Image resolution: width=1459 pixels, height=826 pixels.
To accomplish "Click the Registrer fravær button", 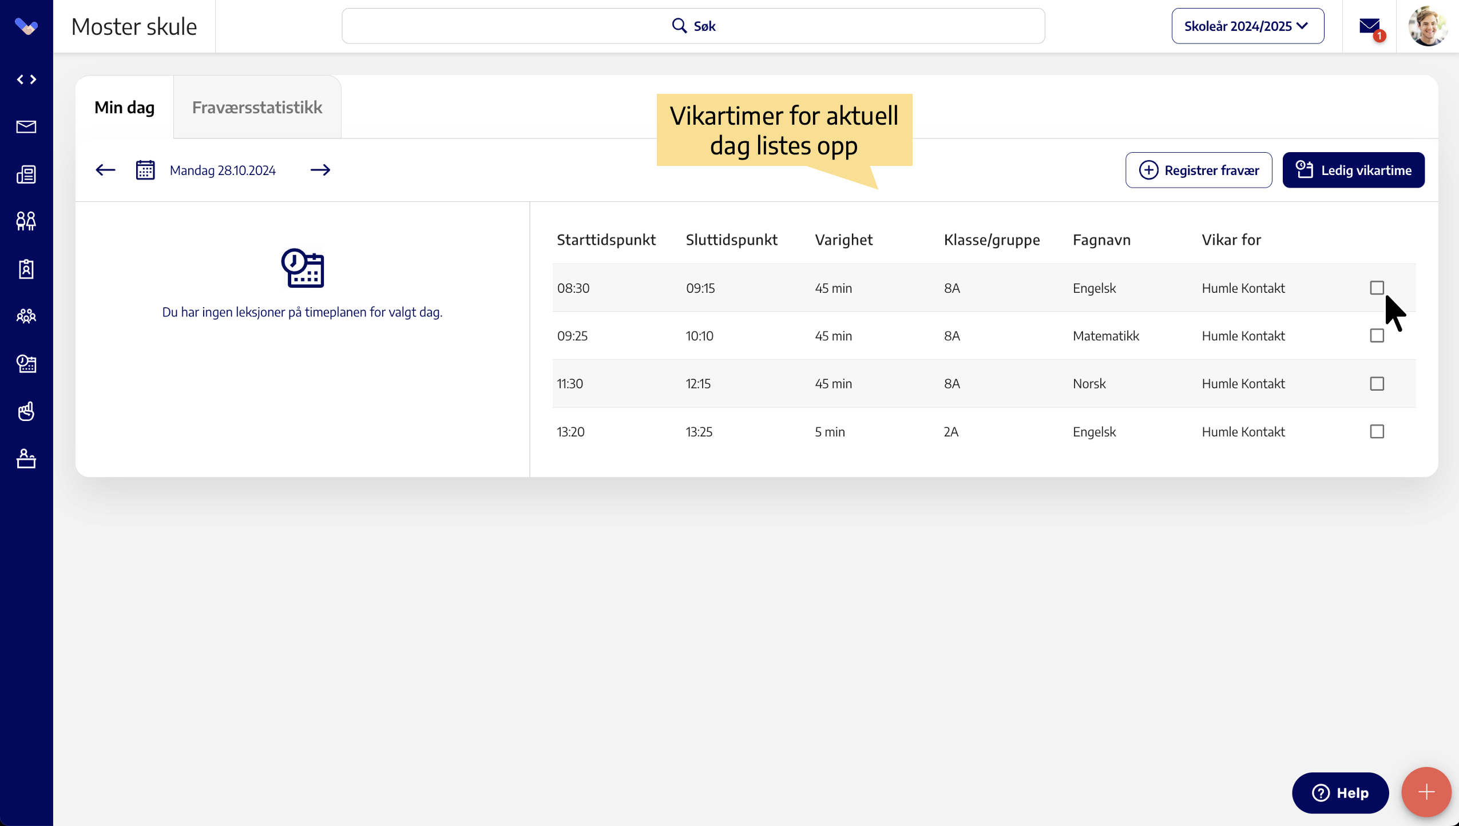I will point(1199,170).
